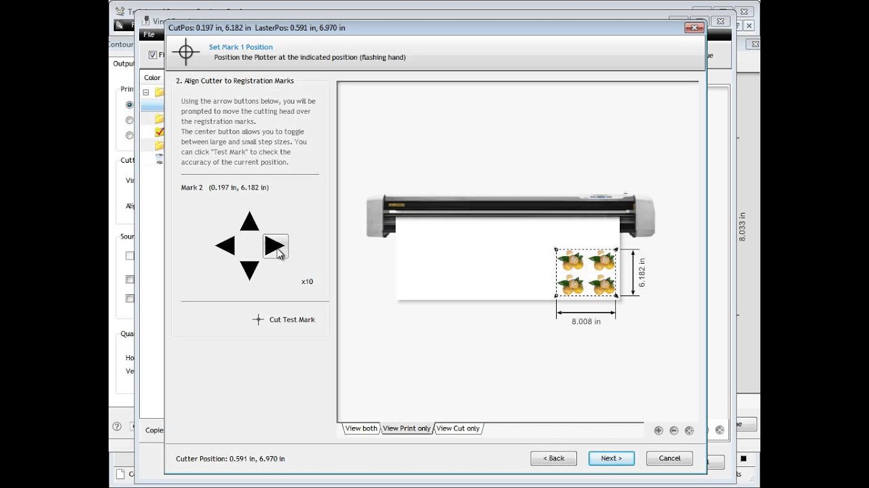Viewport: 869px width, 488px height.
Task: Toggle the third checkbox under the Source group
Action: tap(129, 298)
